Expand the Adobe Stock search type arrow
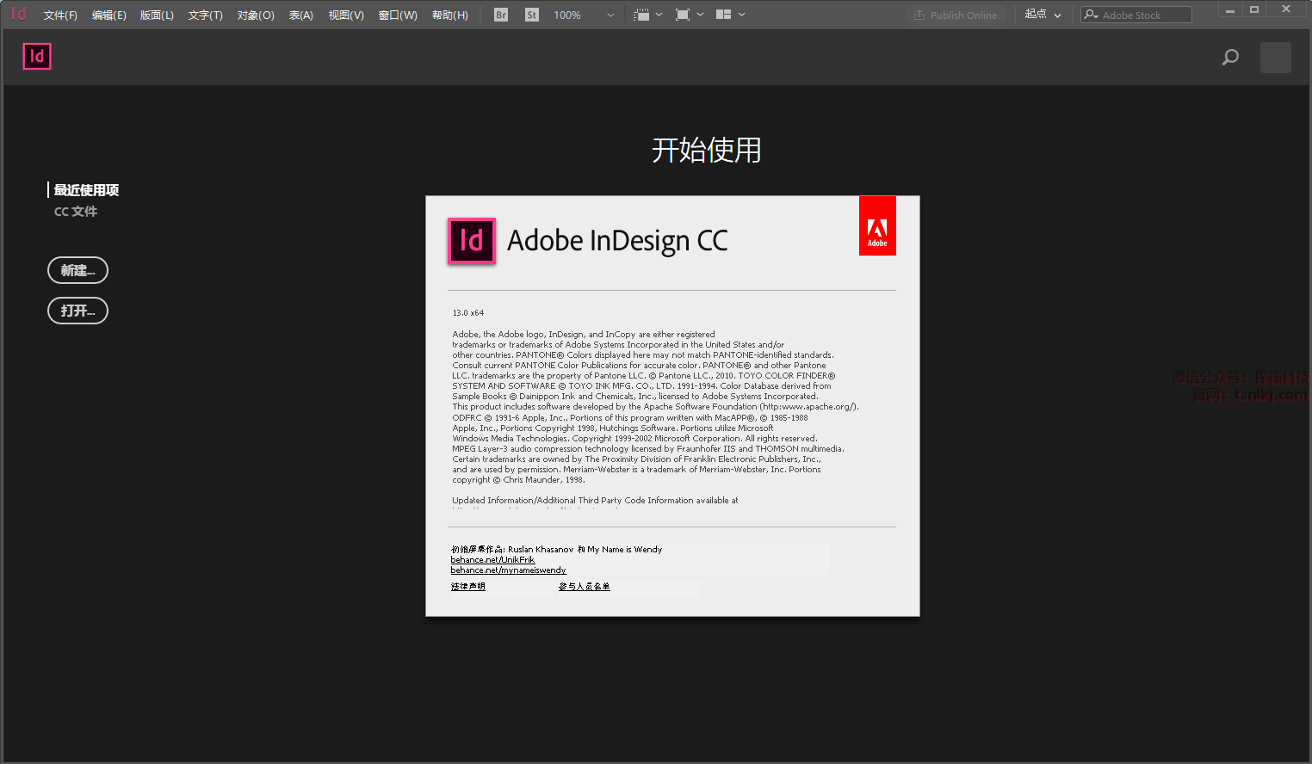1312x764 pixels. pyautogui.click(x=1092, y=15)
